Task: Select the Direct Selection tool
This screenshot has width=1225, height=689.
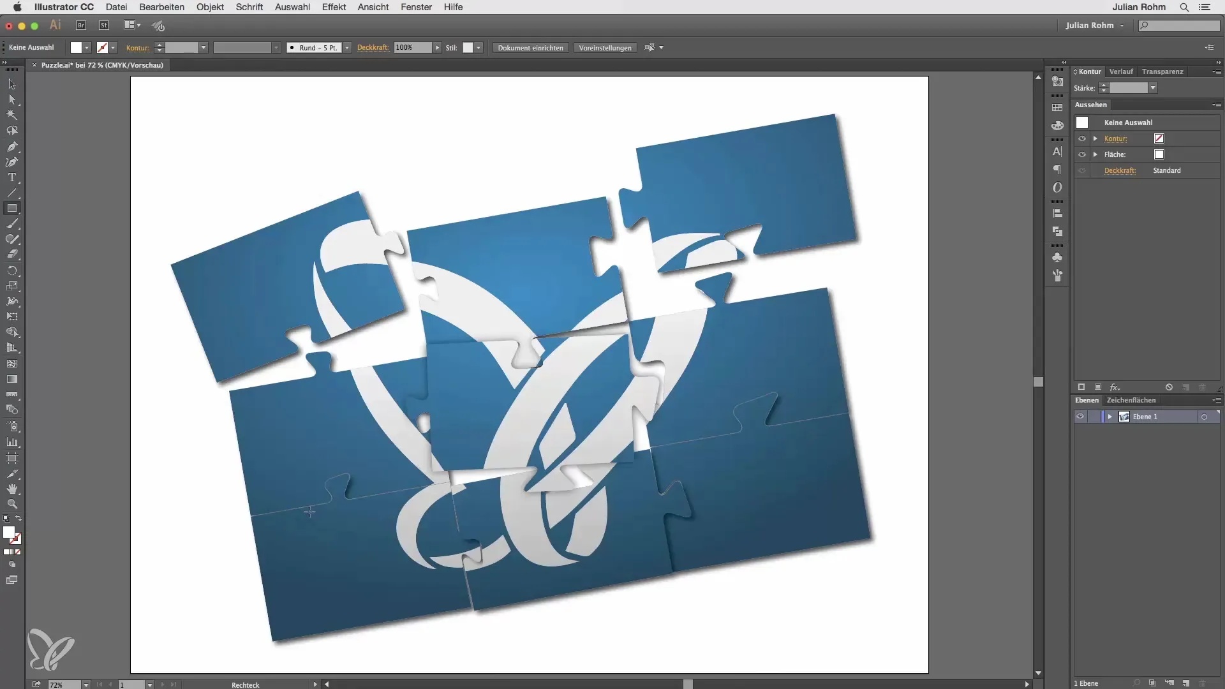Action: click(x=12, y=100)
